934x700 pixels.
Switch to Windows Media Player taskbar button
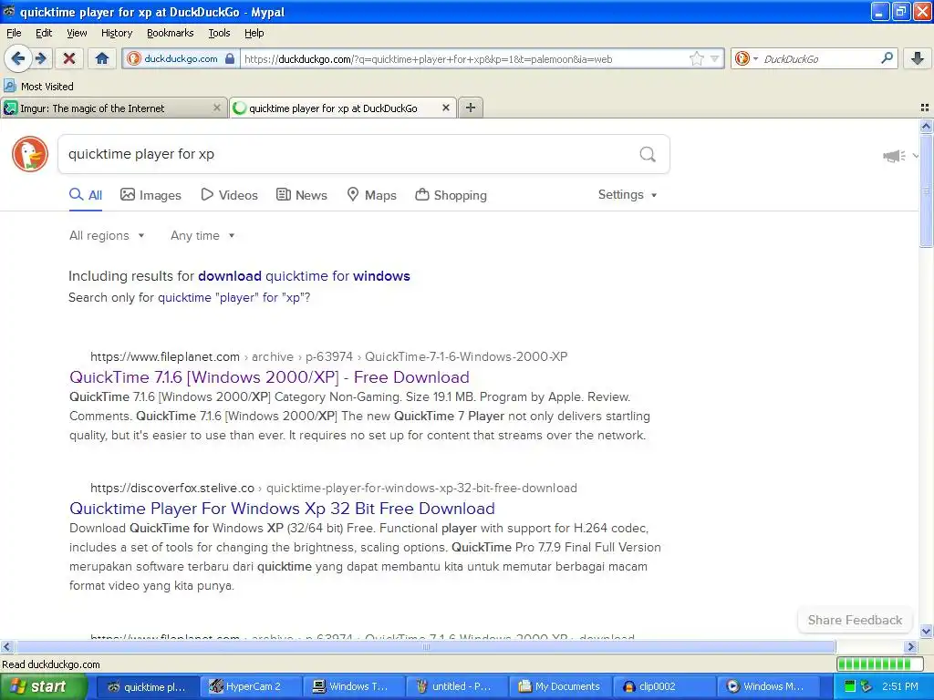tap(766, 687)
